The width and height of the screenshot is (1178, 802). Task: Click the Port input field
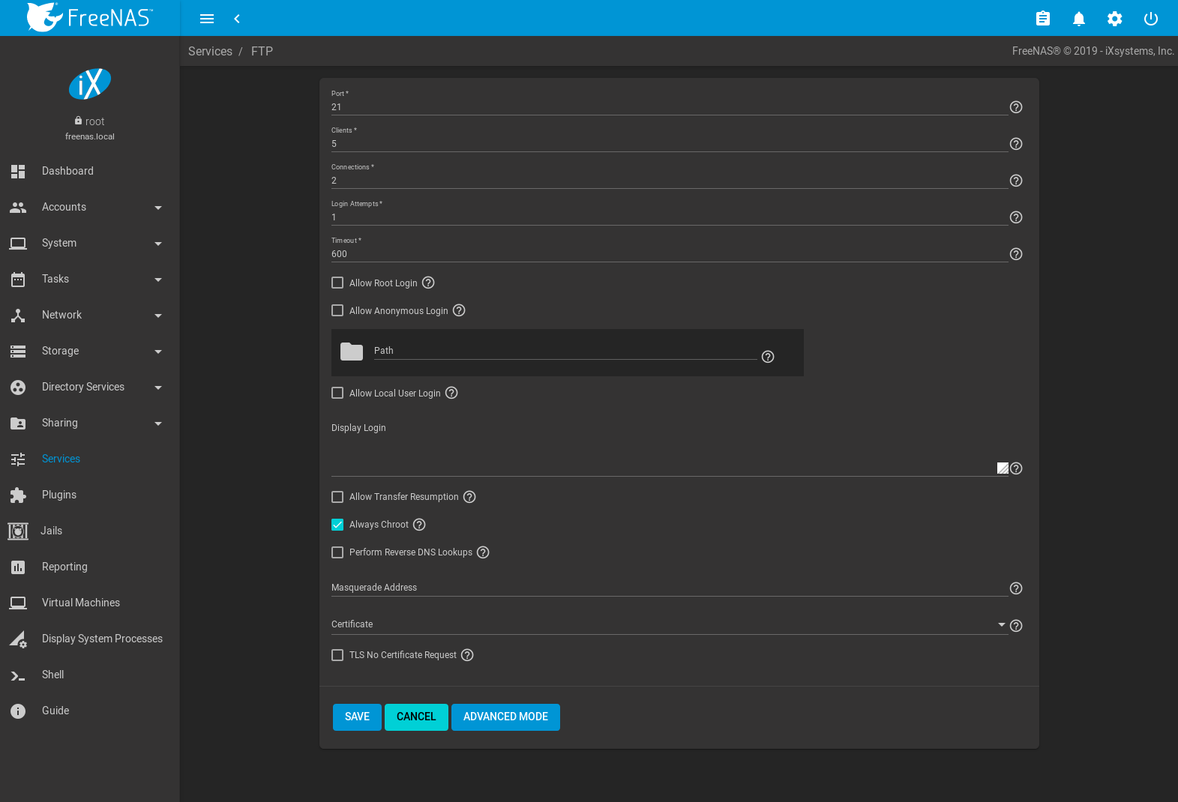tap(669, 107)
